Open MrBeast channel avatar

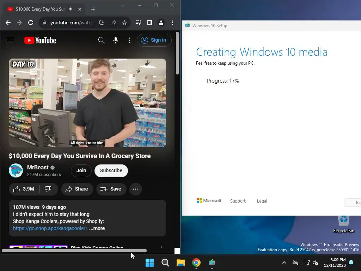click(x=16, y=170)
